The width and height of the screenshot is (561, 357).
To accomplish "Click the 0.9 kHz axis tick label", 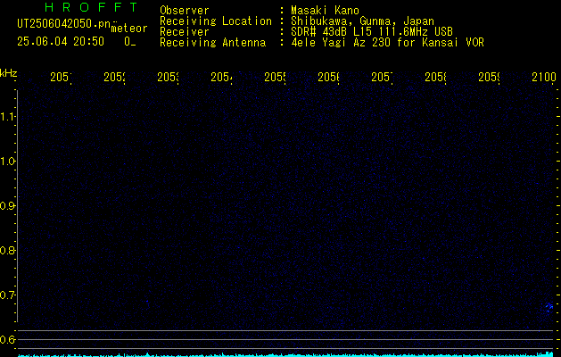I will point(7,205).
